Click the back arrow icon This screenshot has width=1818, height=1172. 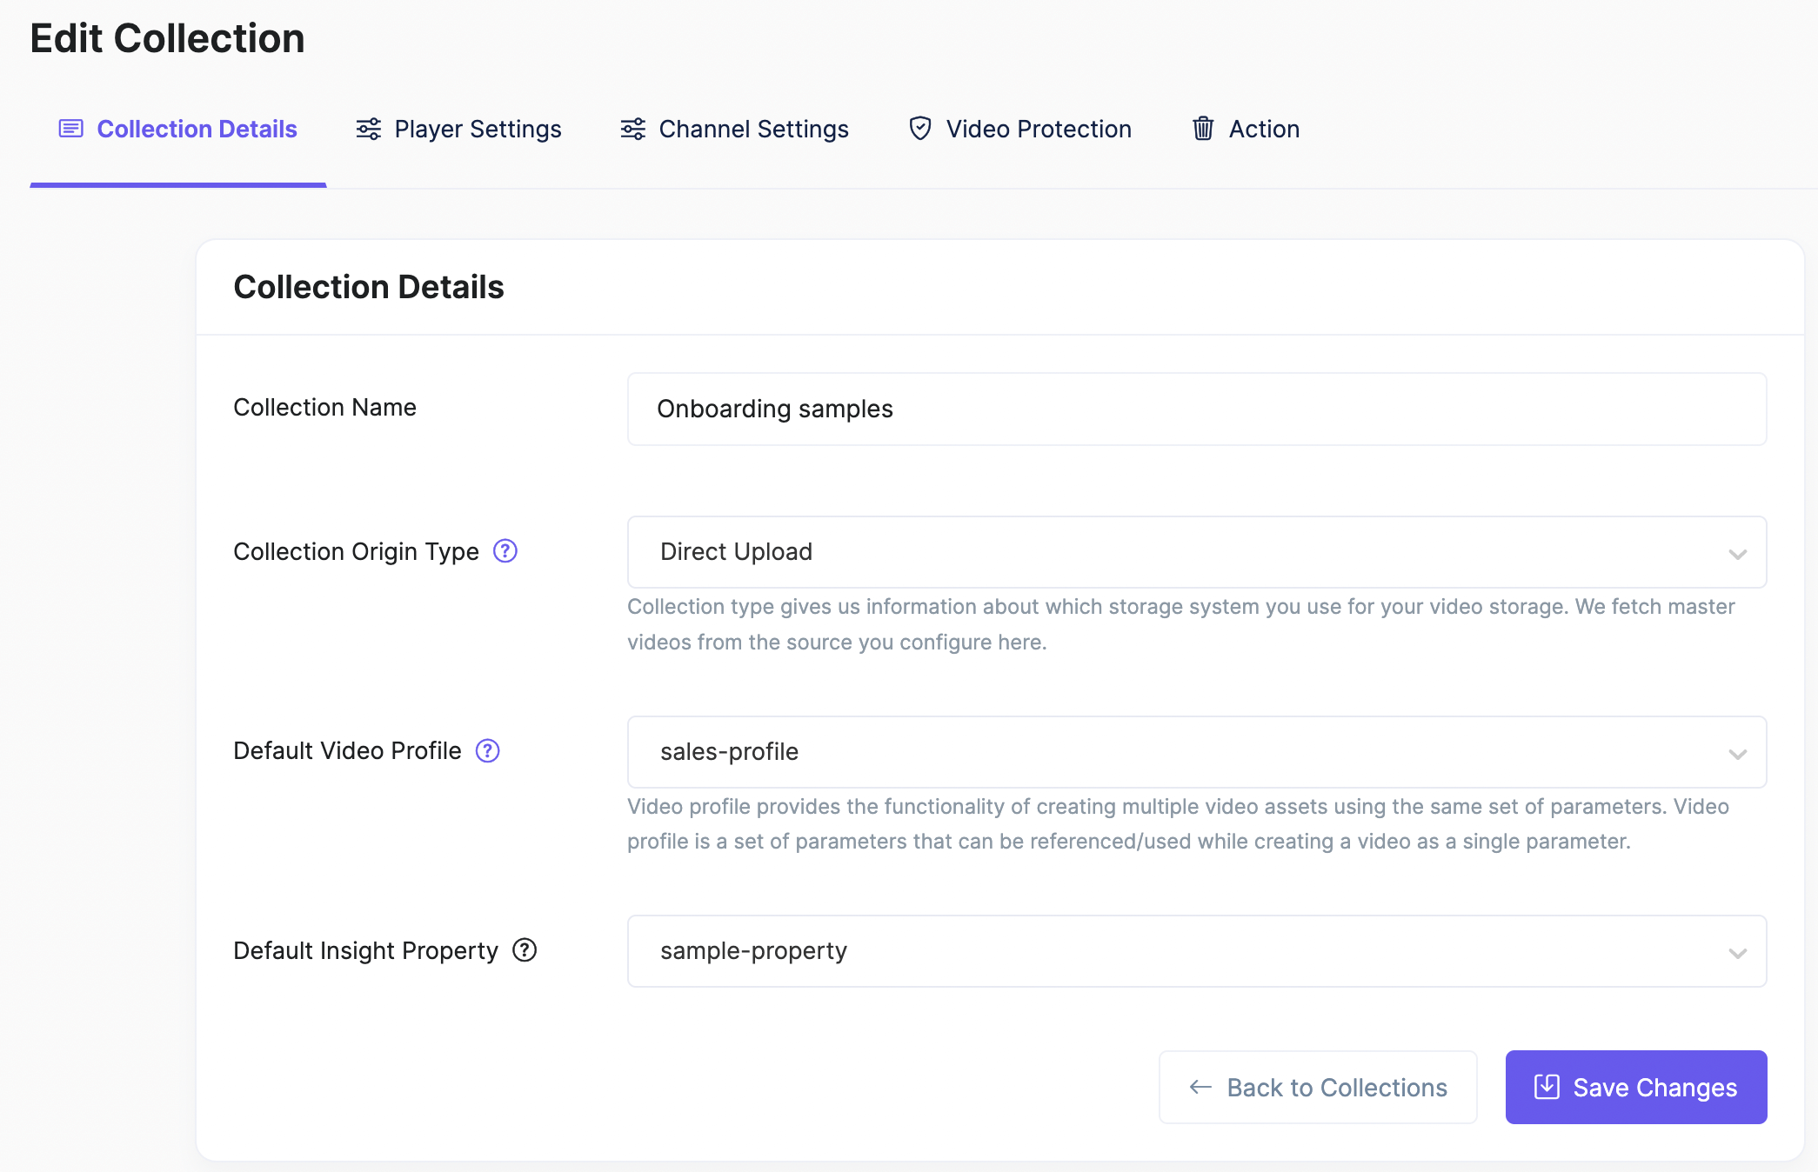[1200, 1087]
